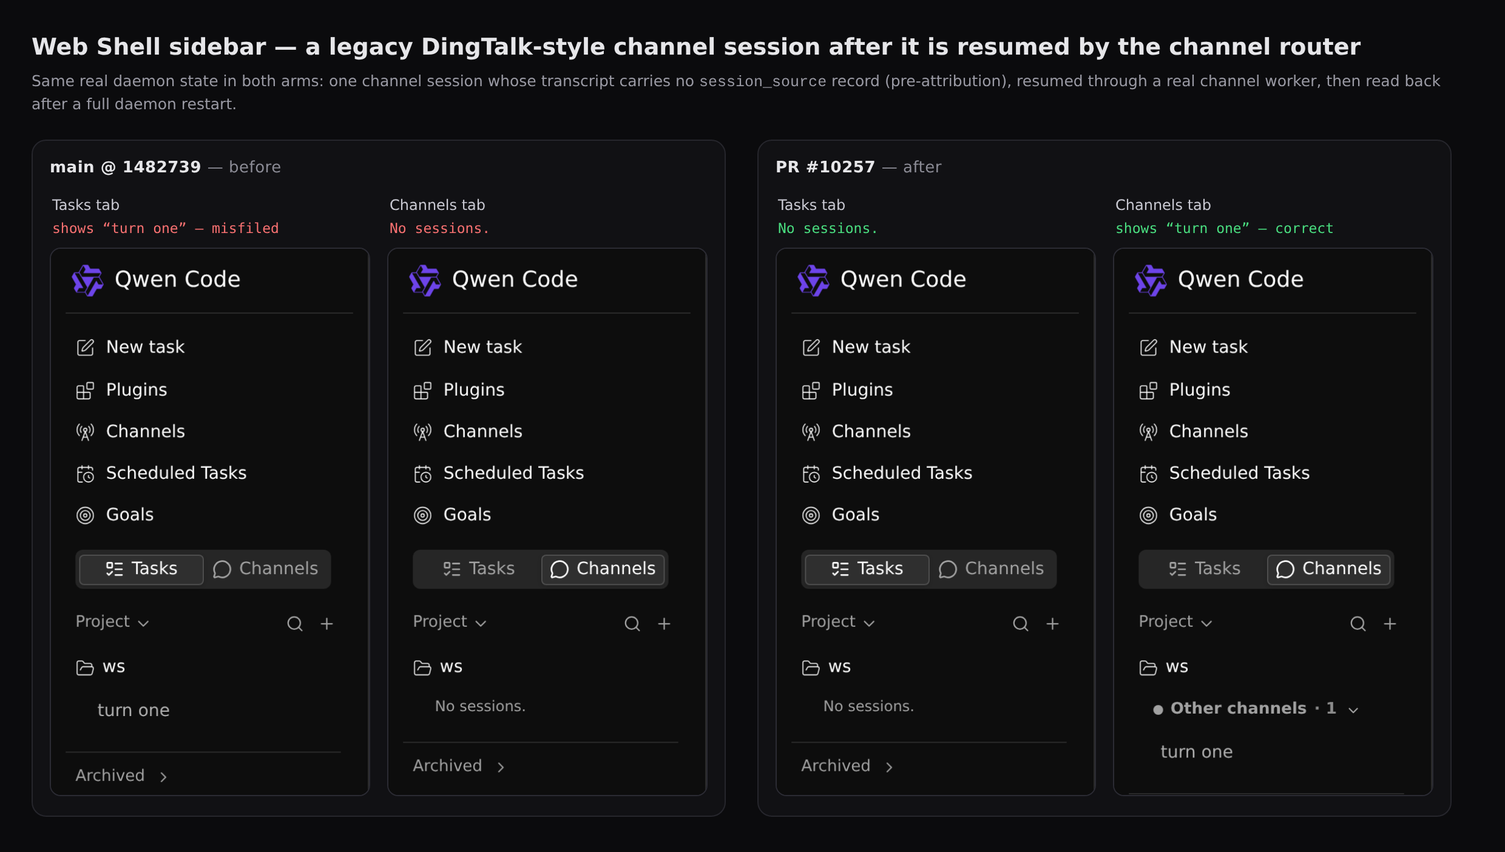Click the Channels antenna icon in PR #10257 Tasks-tab panel

coord(811,432)
